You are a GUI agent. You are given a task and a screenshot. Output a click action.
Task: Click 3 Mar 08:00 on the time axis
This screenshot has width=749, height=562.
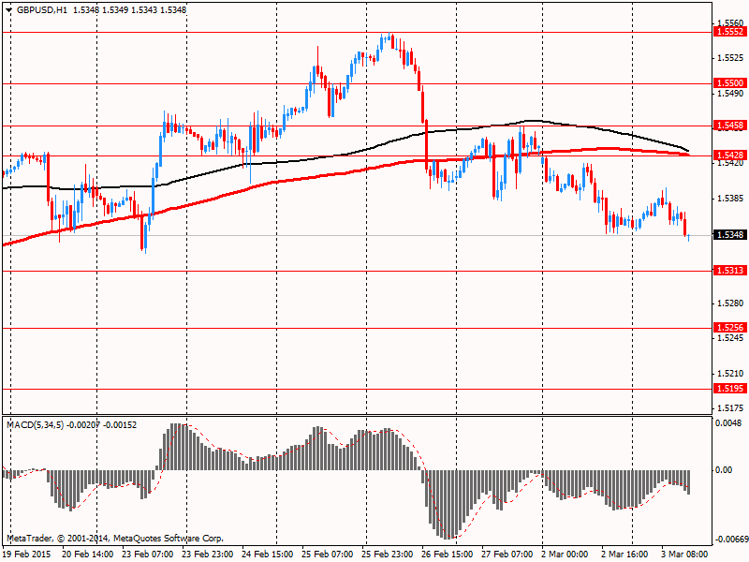(685, 555)
